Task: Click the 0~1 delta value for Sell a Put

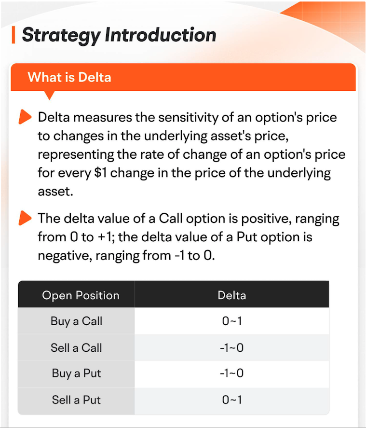Action: [x=232, y=400]
